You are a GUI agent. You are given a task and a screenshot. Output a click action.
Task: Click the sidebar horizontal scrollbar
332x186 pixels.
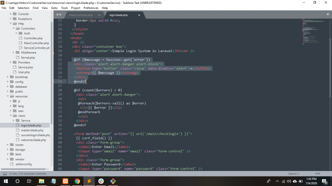23,169
